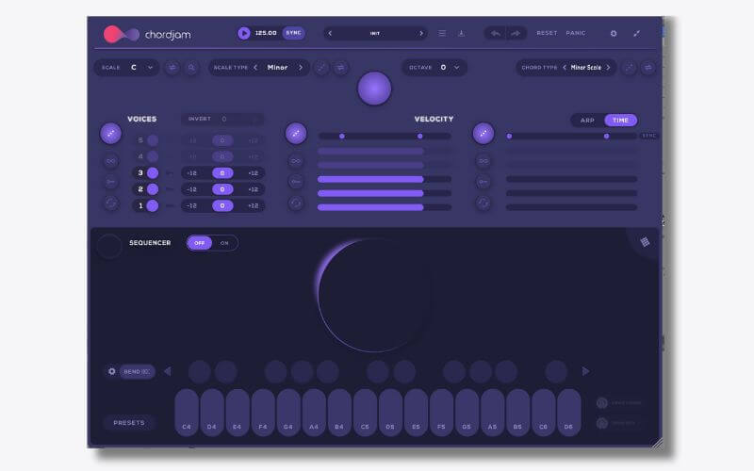Click the INVERT value field
The height and width of the screenshot is (471, 754).
click(x=222, y=119)
